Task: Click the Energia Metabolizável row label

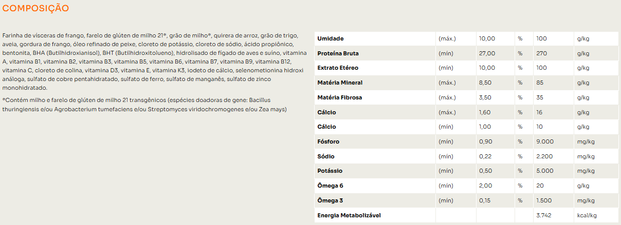Action: pyautogui.click(x=349, y=215)
